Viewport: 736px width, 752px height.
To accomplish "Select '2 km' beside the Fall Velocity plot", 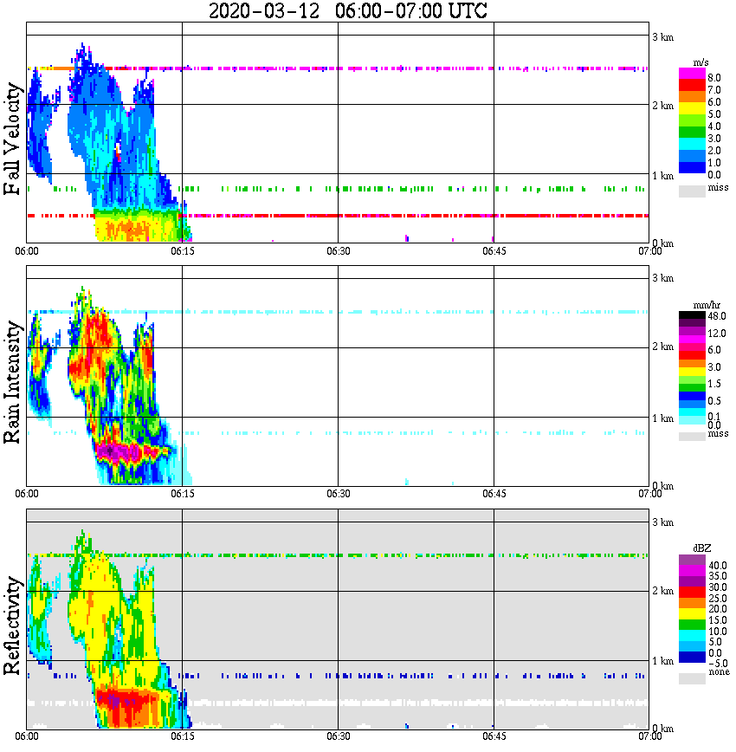I will [662, 106].
